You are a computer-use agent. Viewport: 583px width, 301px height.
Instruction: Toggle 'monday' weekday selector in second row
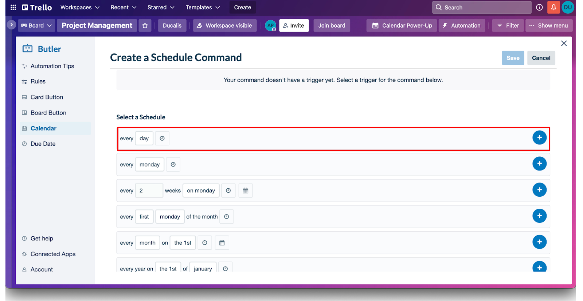coord(149,165)
